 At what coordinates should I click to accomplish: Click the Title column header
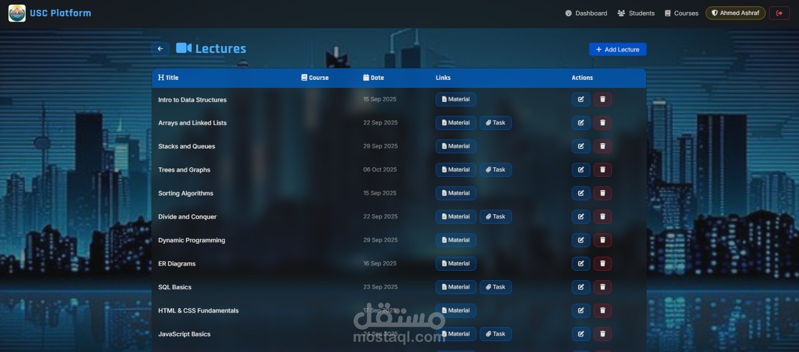point(168,78)
